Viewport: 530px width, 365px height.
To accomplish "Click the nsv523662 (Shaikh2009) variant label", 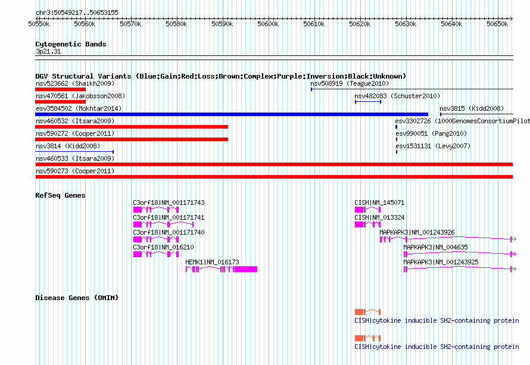I will (75, 83).
